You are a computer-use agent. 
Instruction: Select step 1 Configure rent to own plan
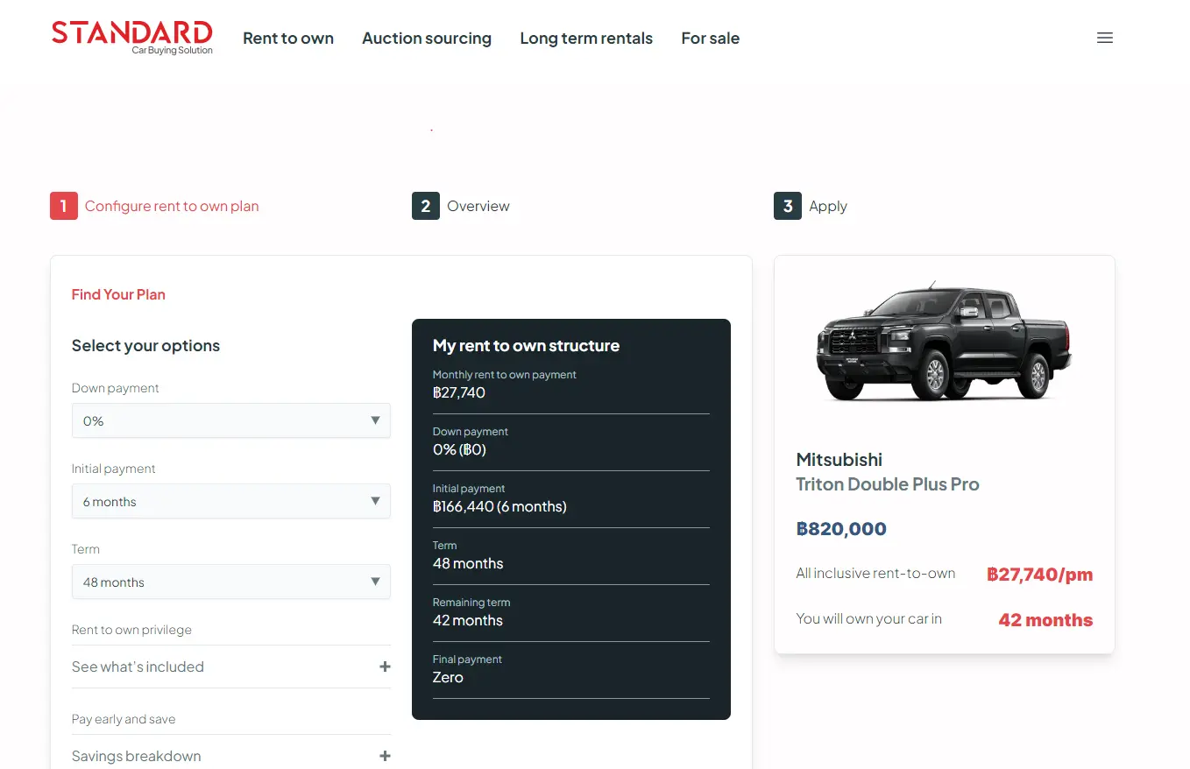tap(155, 206)
